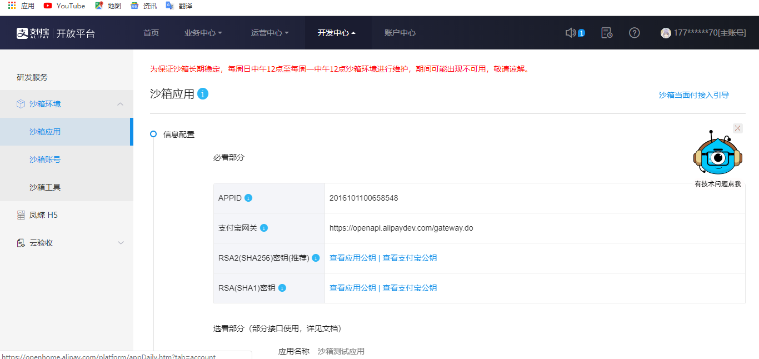Expand the 云验收 sidebar section chevron

tap(121, 243)
